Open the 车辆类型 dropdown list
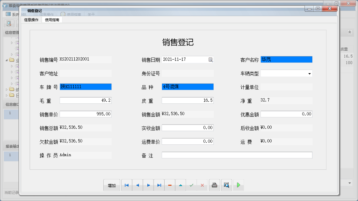Image resolution: width=358 pixels, height=201 pixels. pos(309,73)
